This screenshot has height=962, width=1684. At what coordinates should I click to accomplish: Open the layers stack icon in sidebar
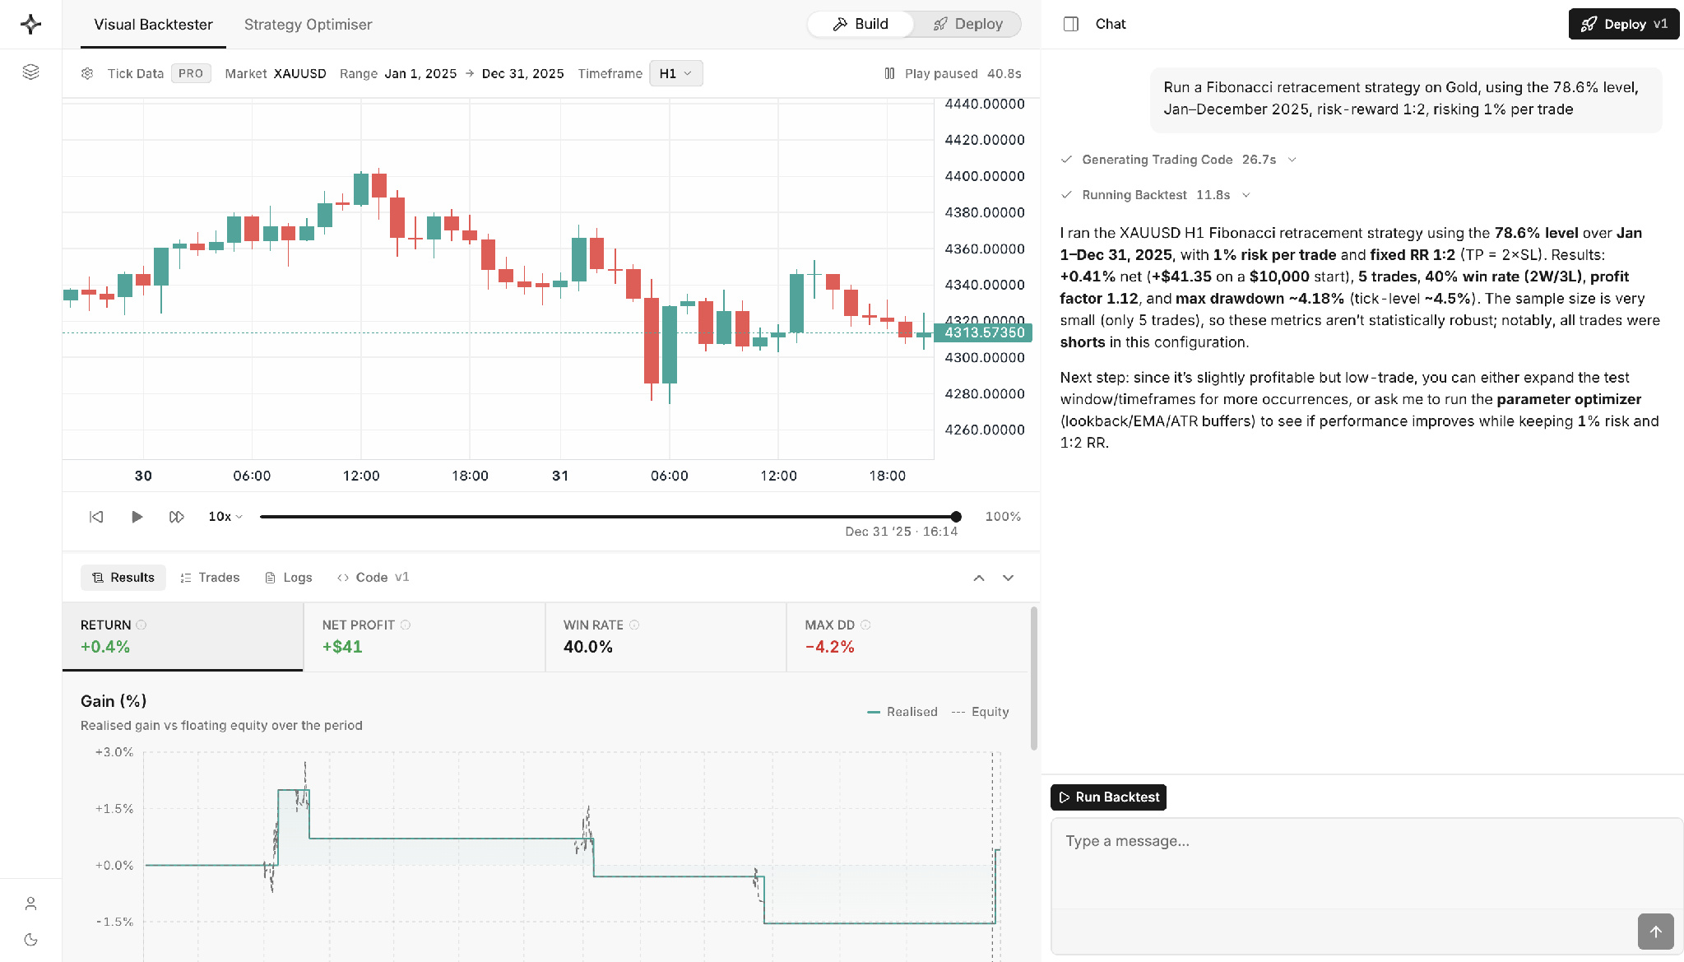coord(30,72)
